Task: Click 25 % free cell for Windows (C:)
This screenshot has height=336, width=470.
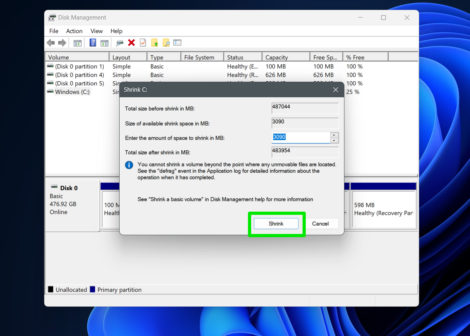Action: [x=353, y=92]
